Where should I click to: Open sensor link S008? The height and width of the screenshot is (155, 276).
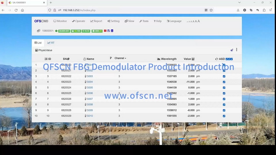point(90,104)
